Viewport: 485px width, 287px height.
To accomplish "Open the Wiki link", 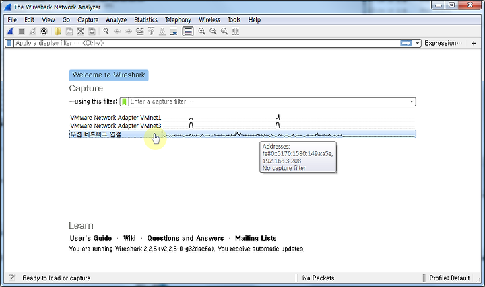I will 129,238.
